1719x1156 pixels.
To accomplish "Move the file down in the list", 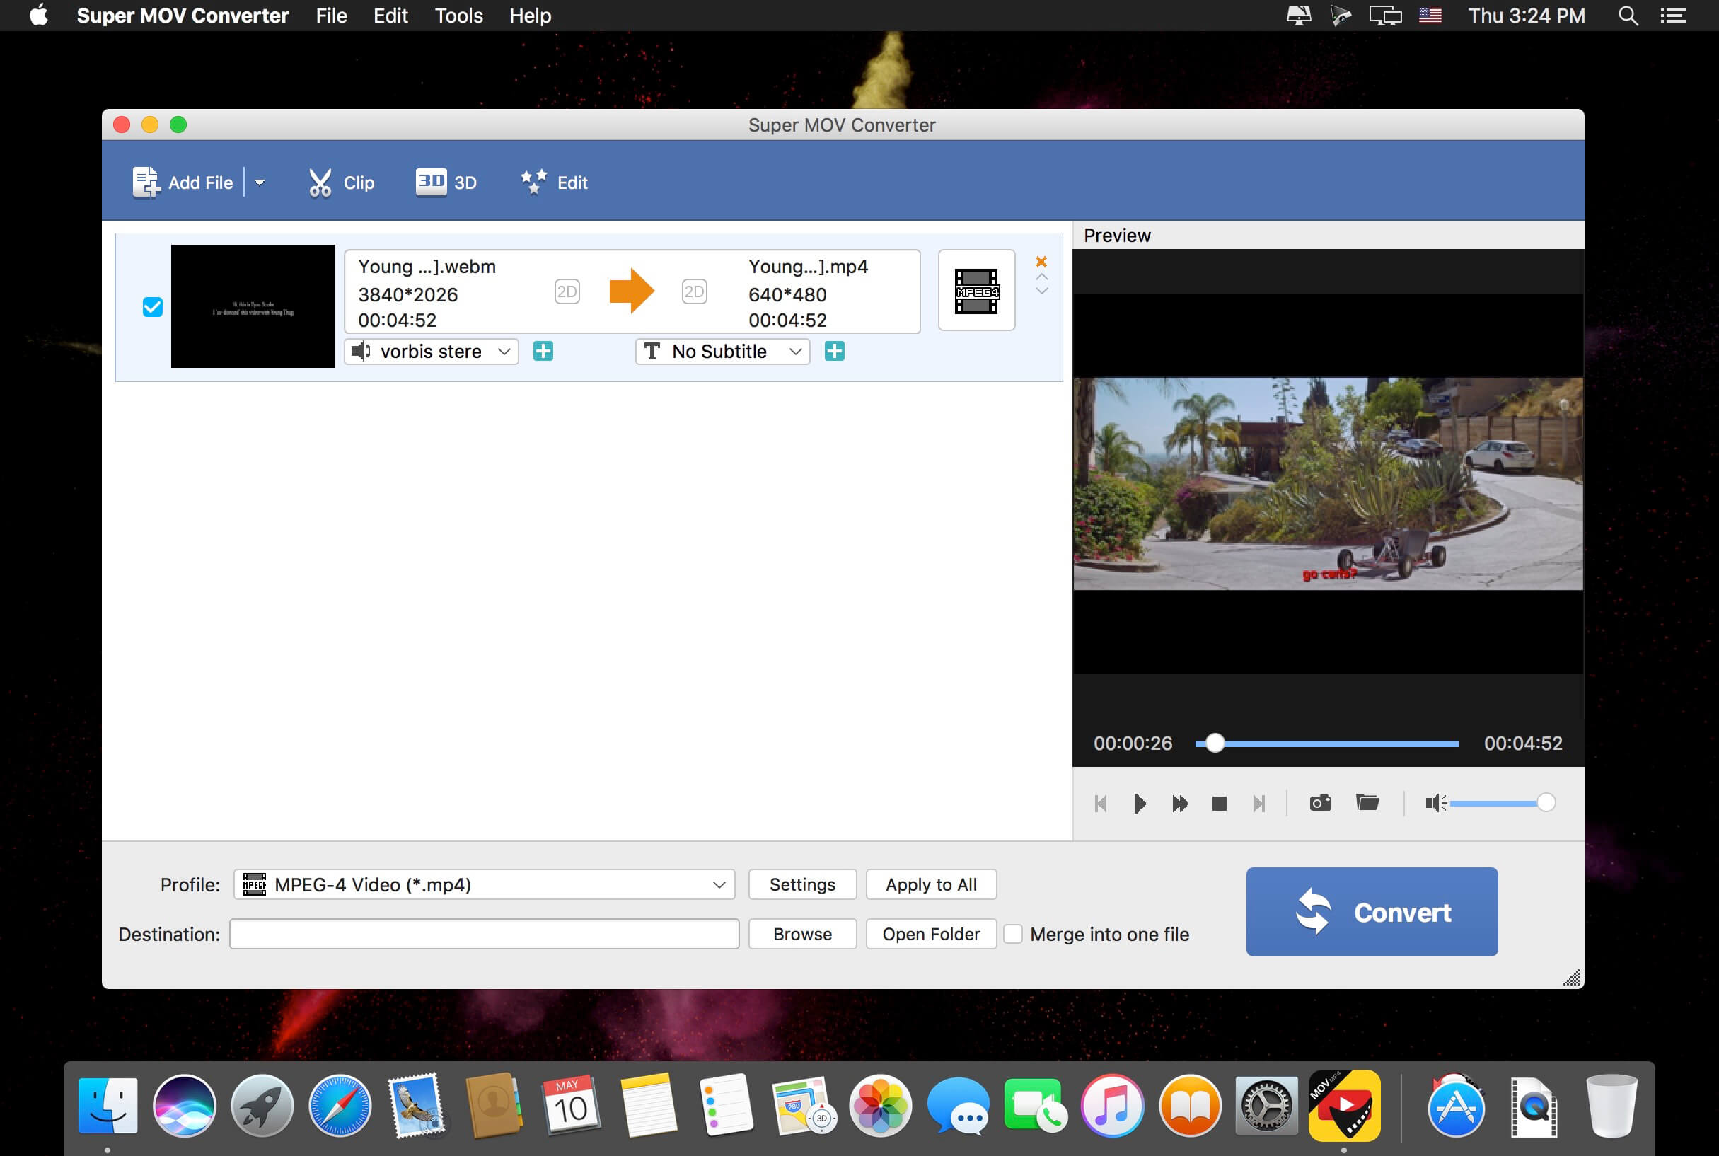I will (1041, 291).
